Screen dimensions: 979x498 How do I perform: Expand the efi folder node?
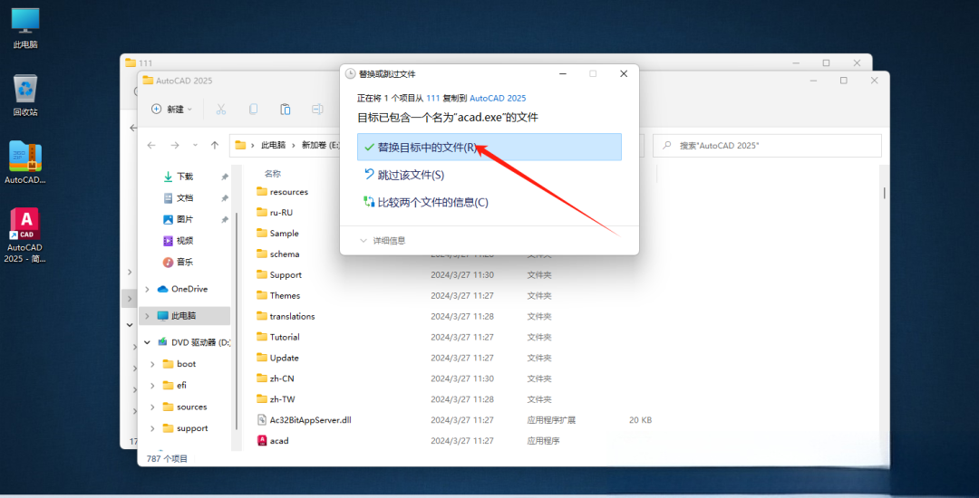point(152,385)
